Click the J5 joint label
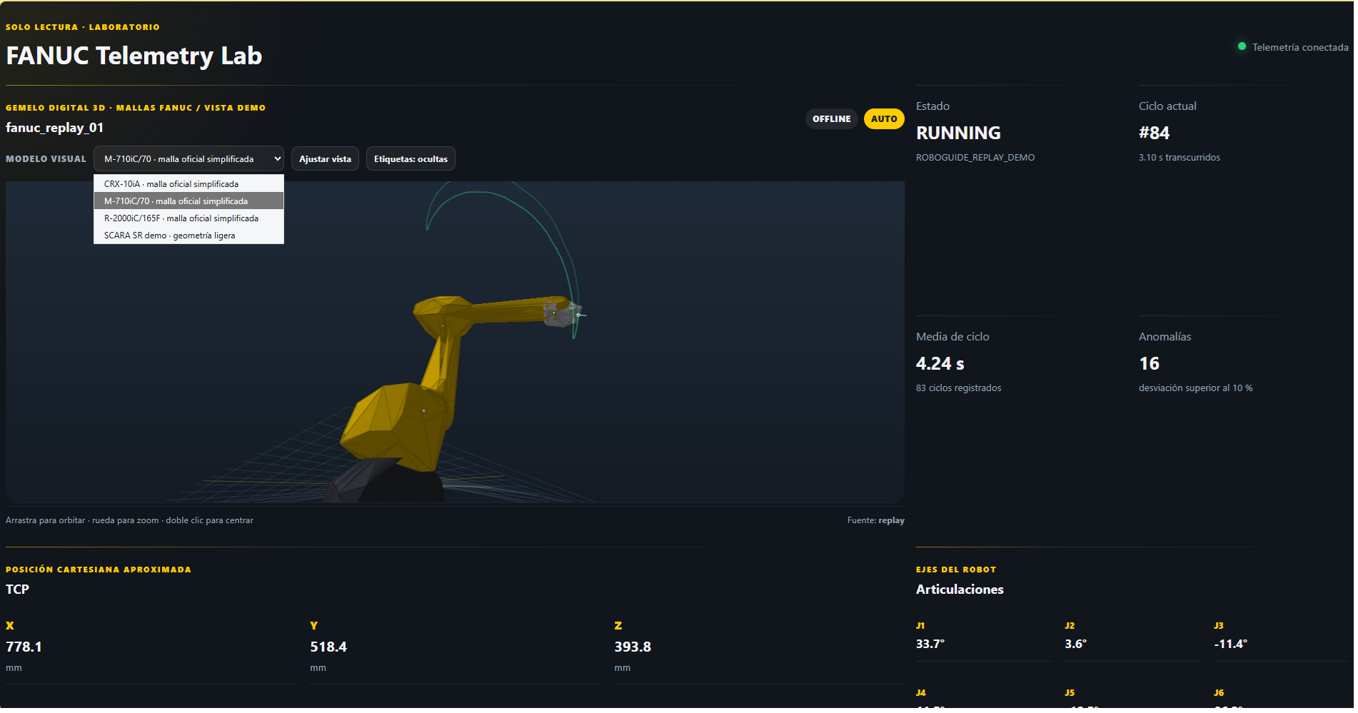This screenshot has height=713, width=1358. [x=1070, y=693]
